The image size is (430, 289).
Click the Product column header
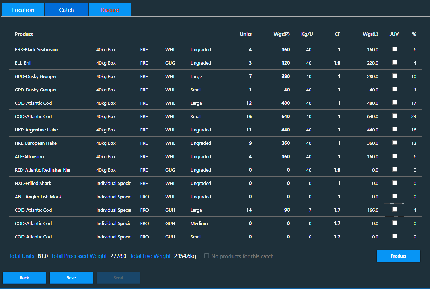pyautogui.click(x=24, y=34)
